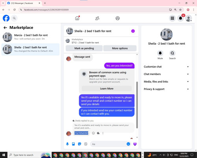Open account profile avatar menu

pos(188,18)
